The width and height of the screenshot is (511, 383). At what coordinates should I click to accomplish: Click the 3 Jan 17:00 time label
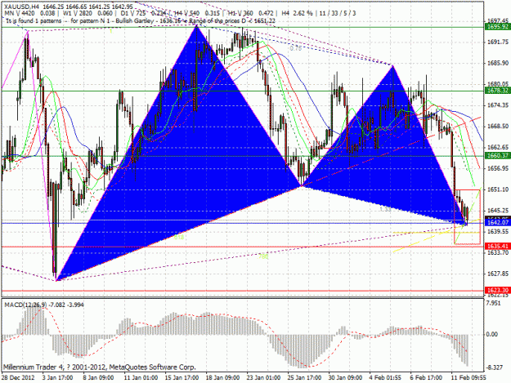click(x=58, y=378)
